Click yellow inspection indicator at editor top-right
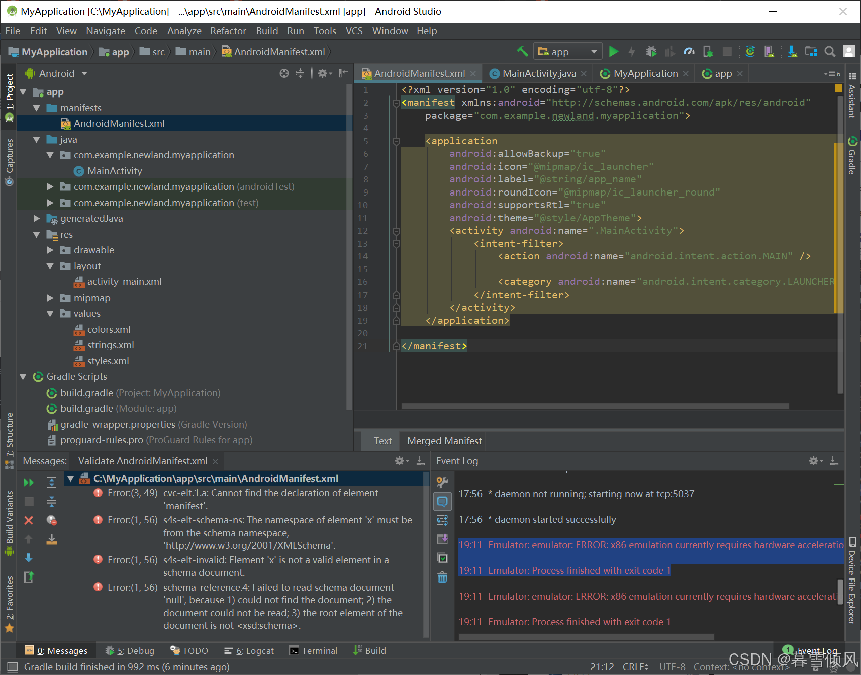This screenshot has width=861, height=675. tap(838, 88)
